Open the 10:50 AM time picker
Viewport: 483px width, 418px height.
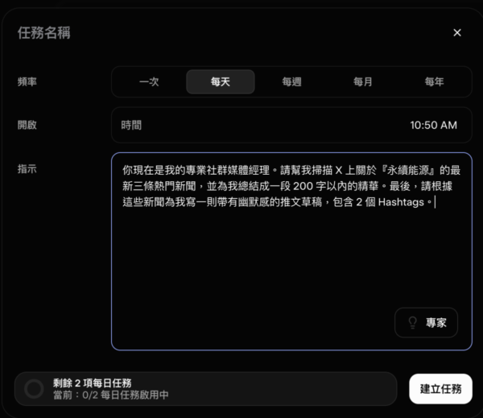[433, 125]
